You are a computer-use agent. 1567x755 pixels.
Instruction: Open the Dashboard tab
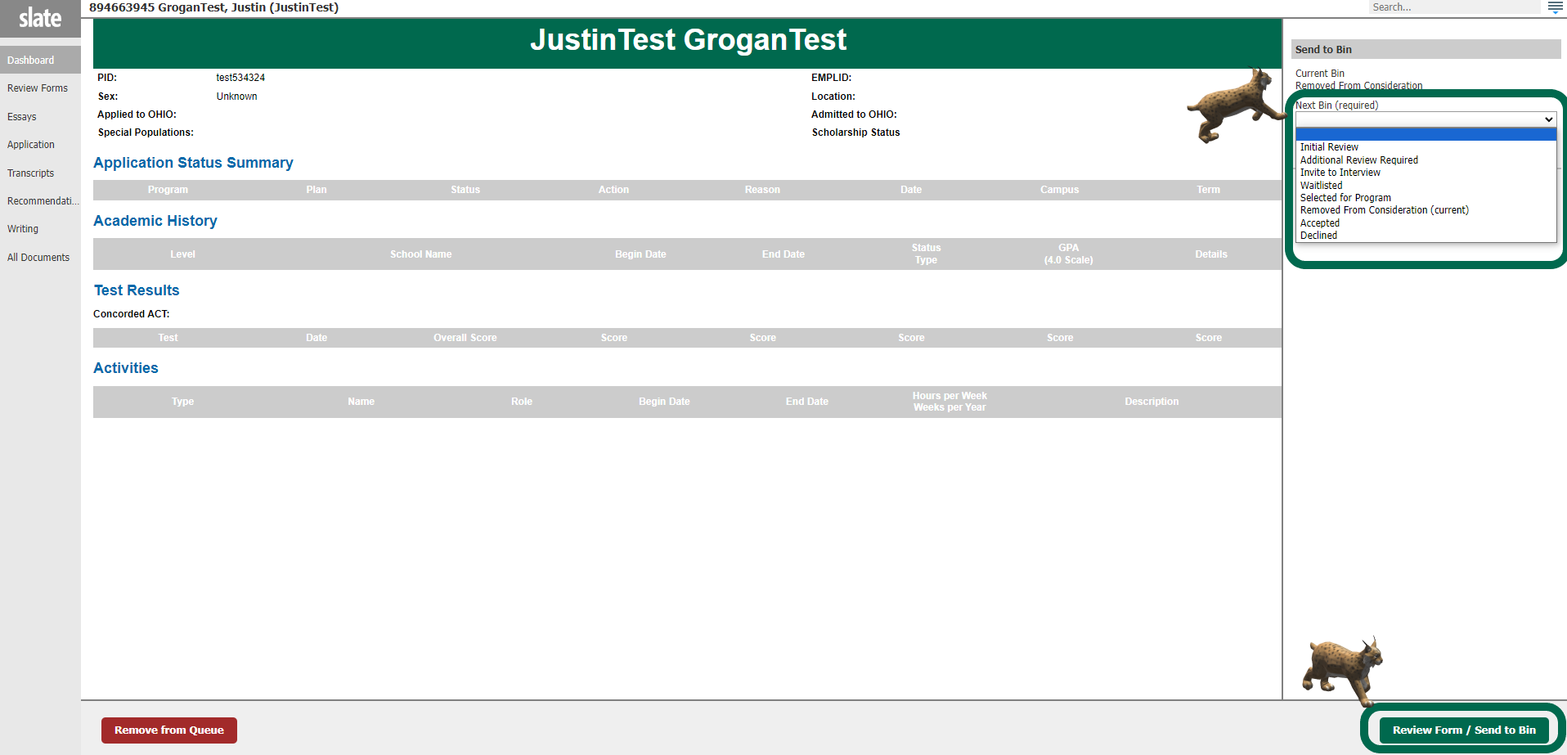click(x=40, y=60)
